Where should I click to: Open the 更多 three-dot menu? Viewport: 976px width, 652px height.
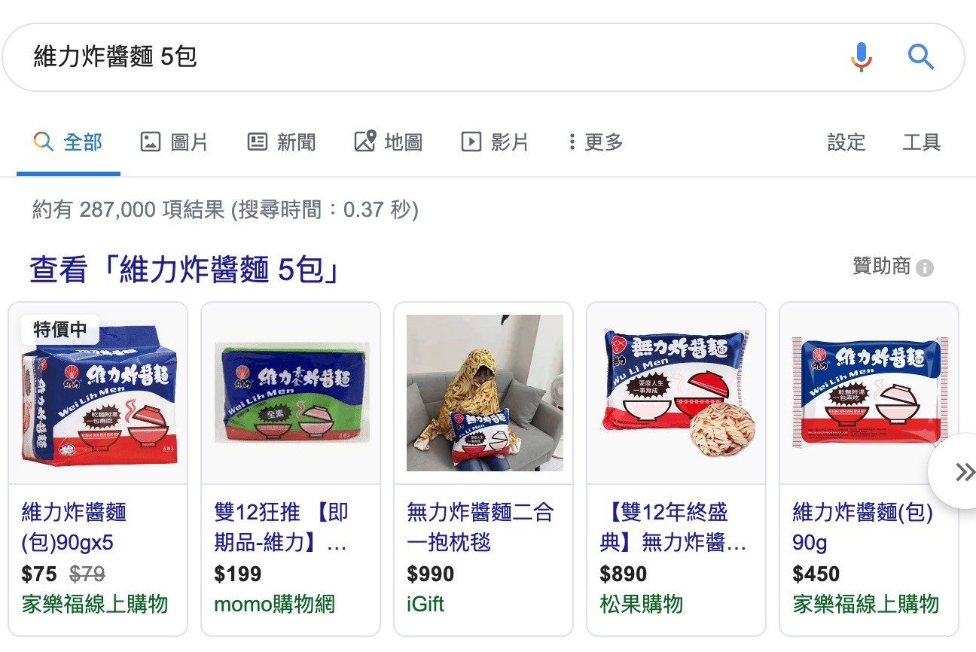(x=596, y=142)
